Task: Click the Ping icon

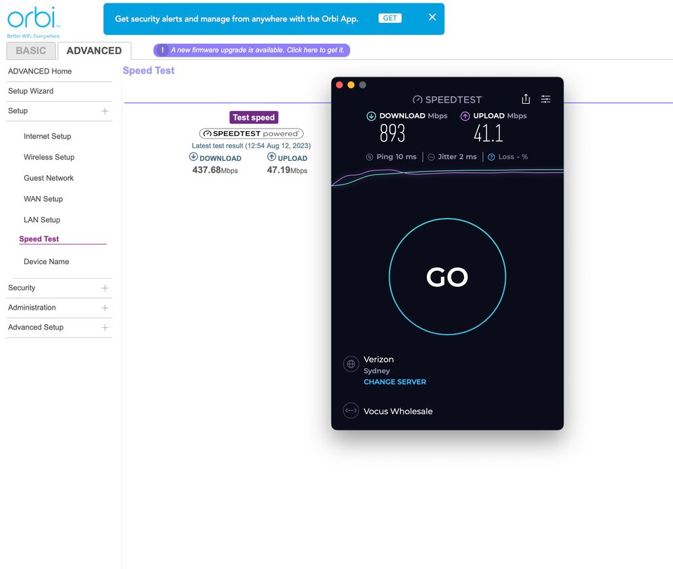Action: point(370,158)
